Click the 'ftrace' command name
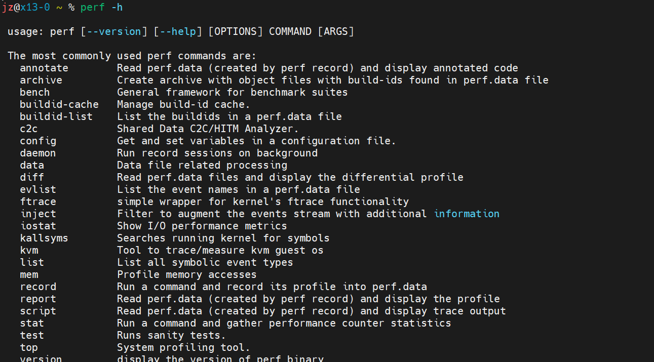The width and height of the screenshot is (654, 362). click(38, 202)
